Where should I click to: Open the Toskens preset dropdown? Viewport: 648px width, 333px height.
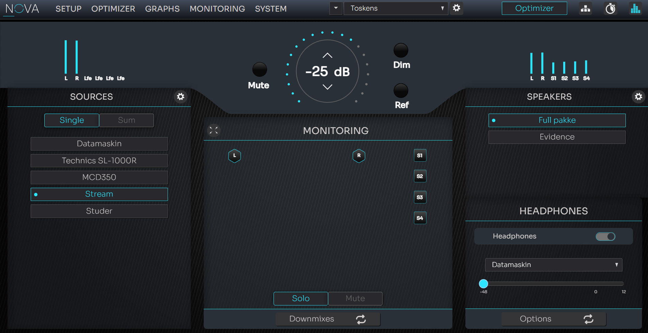[396, 8]
